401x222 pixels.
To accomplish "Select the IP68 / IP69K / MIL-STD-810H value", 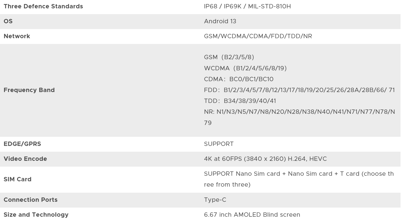I will coord(247,6).
